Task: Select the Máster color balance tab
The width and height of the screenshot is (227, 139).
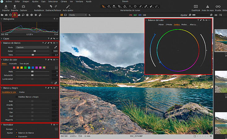Action: [x=161, y=25]
